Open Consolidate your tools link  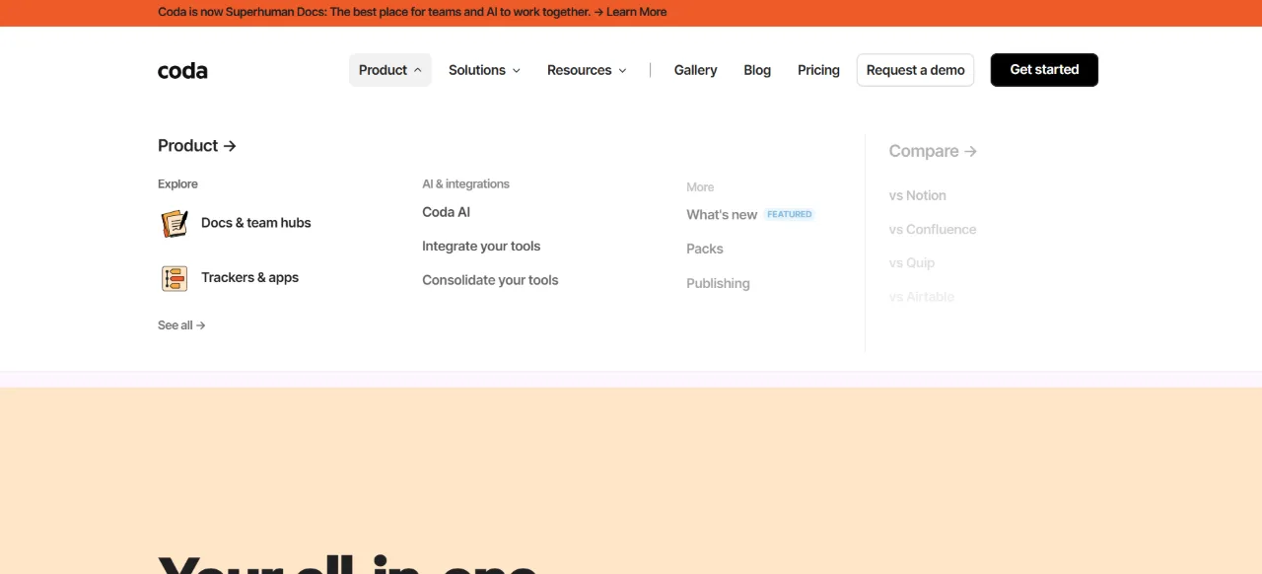490,280
